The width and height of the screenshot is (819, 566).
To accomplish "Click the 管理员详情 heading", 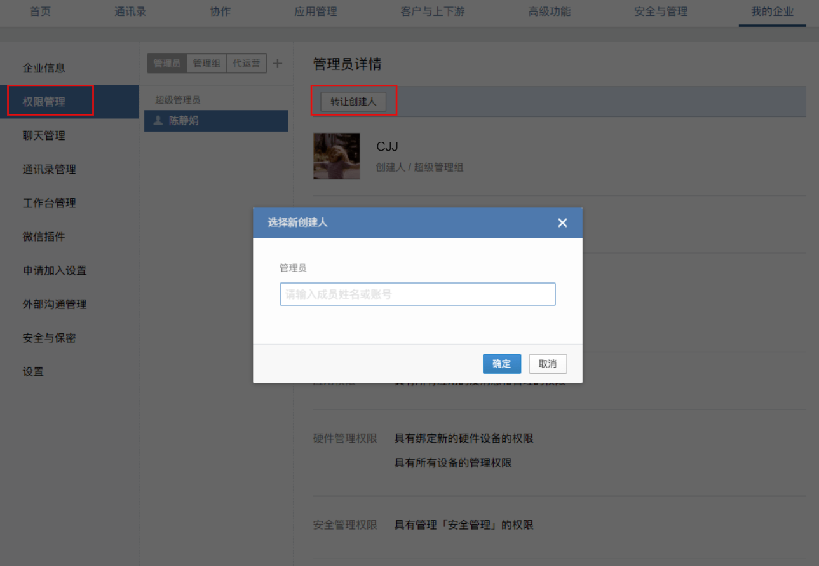I will [x=347, y=64].
